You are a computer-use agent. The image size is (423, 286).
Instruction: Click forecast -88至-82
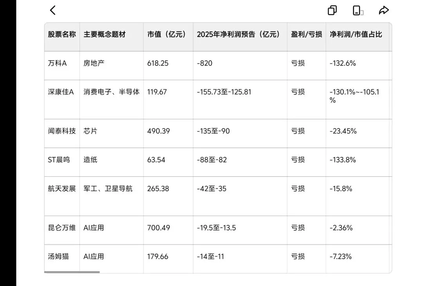click(x=212, y=160)
